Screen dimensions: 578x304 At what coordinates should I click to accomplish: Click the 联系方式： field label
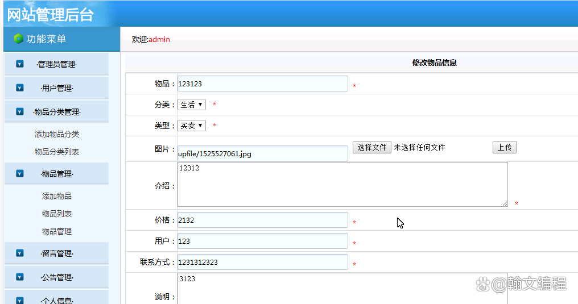pyautogui.click(x=158, y=262)
